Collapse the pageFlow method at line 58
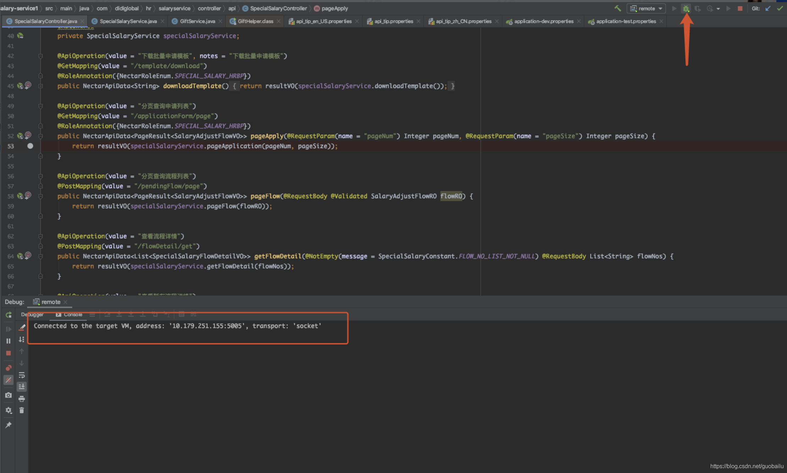Image resolution: width=787 pixels, height=473 pixels. pos(40,196)
